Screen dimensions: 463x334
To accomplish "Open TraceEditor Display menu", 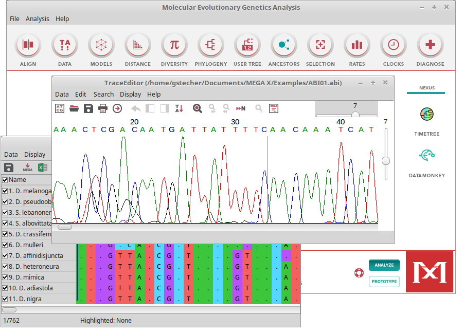I will [x=130, y=95].
